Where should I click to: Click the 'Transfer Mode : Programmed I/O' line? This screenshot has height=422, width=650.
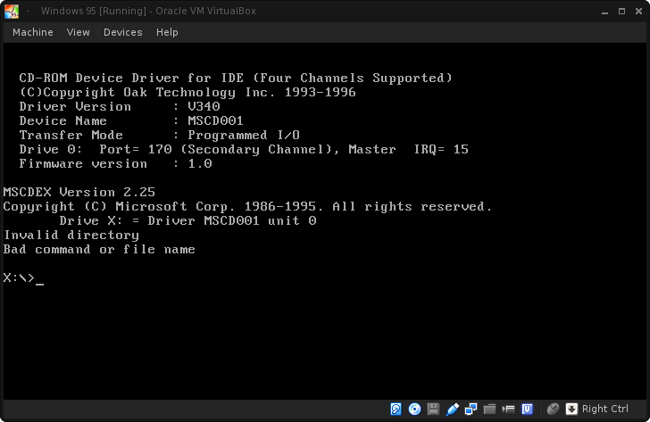tap(160, 135)
